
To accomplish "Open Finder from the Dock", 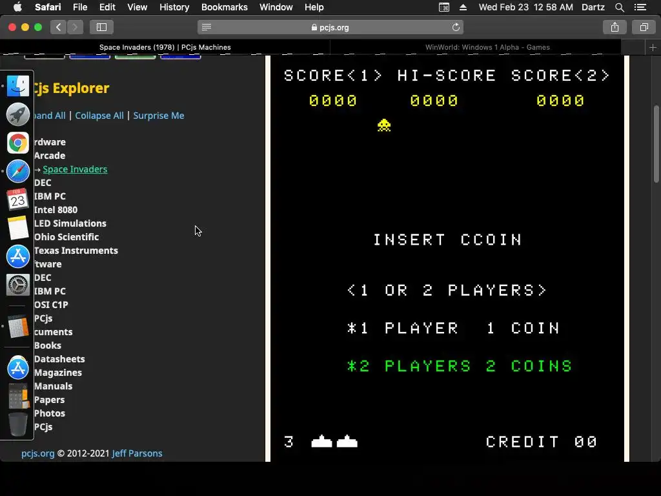I will coord(17,86).
